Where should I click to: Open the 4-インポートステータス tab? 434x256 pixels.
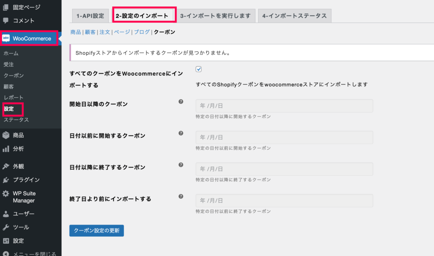pos(295,16)
